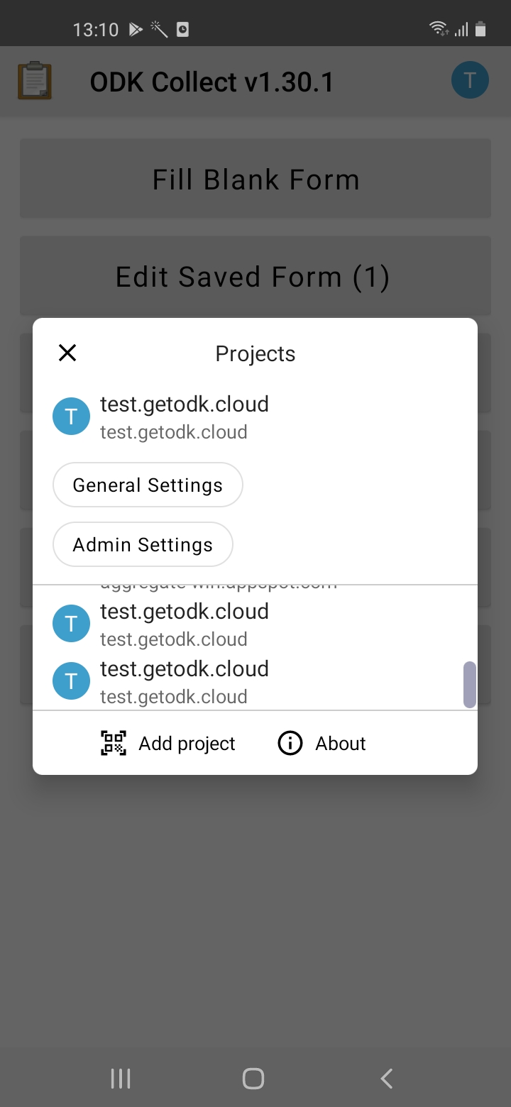Tap Fill Blank Form

point(255,179)
